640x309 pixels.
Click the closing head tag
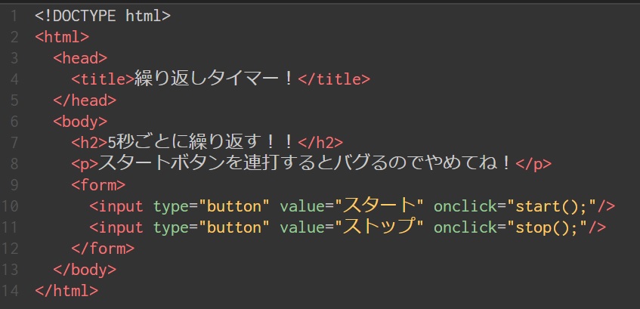[85, 100]
